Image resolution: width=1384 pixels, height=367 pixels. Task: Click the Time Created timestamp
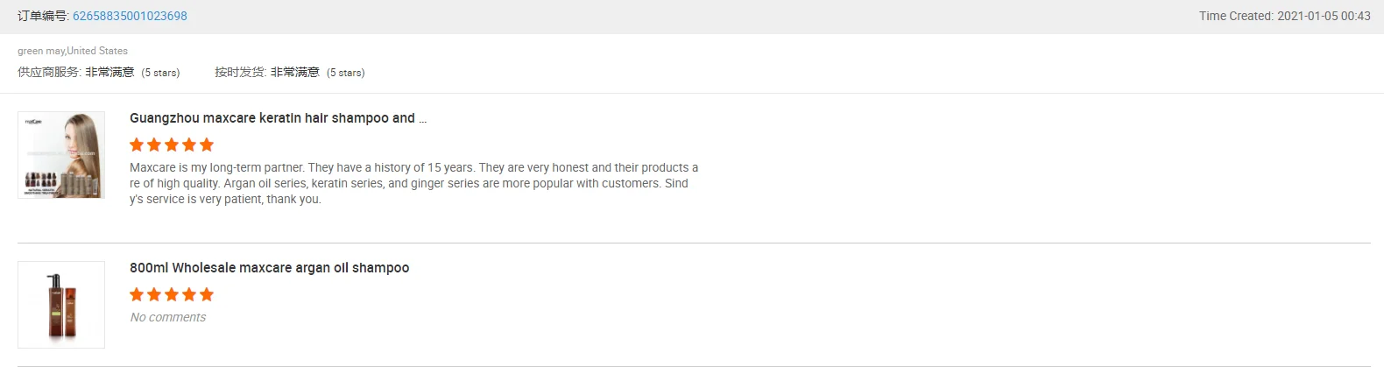[1284, 16]
